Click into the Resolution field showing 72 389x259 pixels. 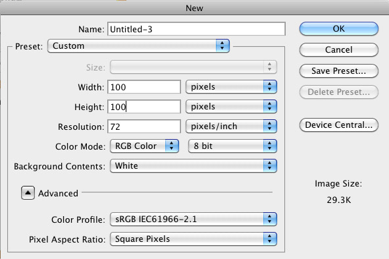pyautogui.click(x=144, y=127)
